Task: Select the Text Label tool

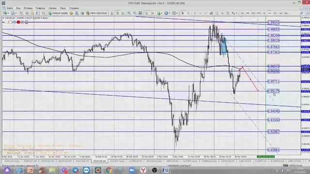Action: 228,13
